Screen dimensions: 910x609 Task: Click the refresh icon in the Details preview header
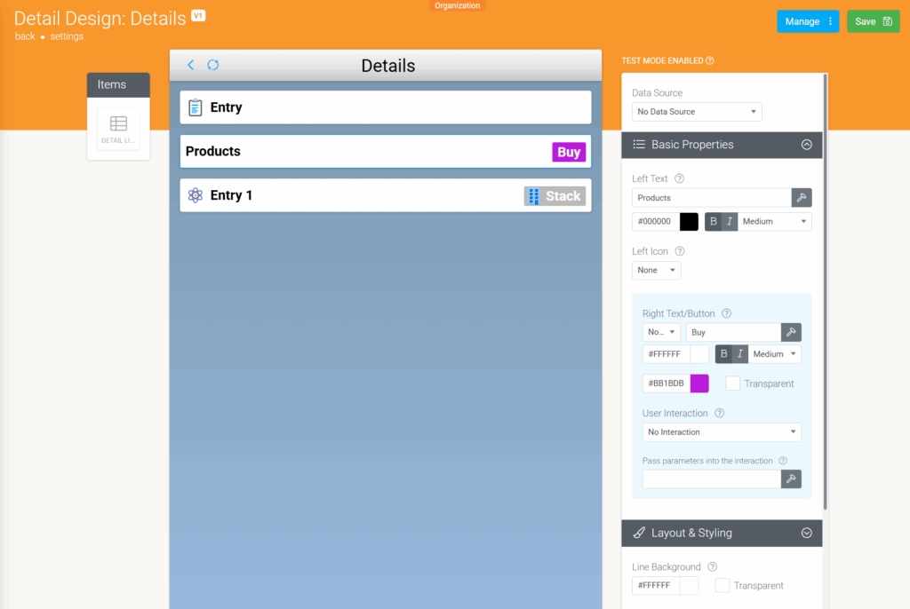pos(213,65)
